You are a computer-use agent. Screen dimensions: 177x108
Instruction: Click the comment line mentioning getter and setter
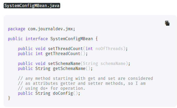pyautogui.click(x=82, y=83)
